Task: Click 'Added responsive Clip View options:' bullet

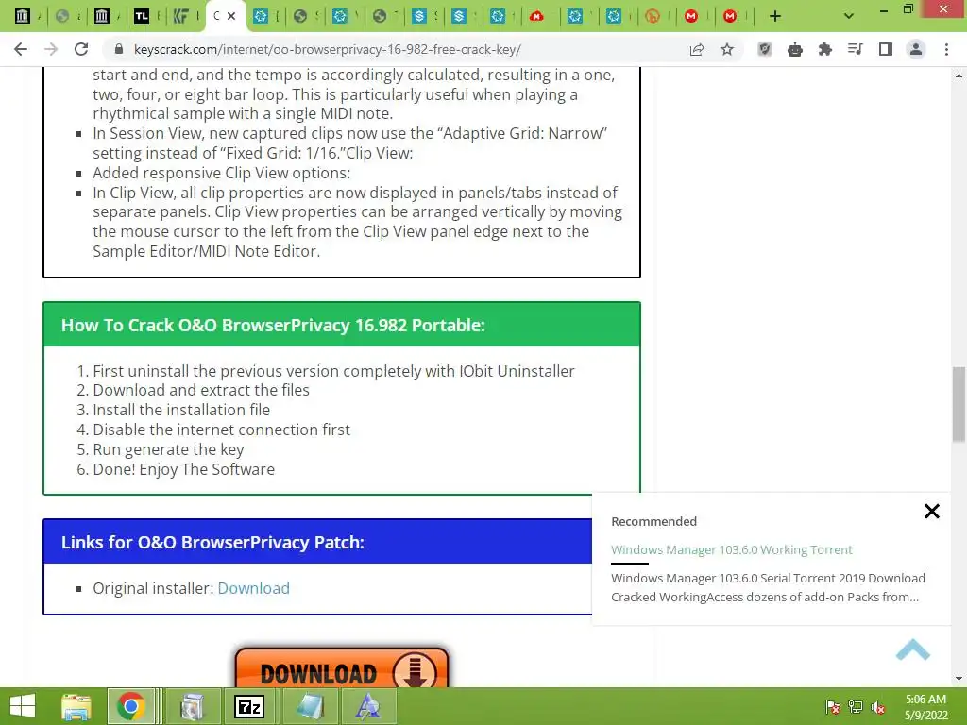Action: (221, 173)
